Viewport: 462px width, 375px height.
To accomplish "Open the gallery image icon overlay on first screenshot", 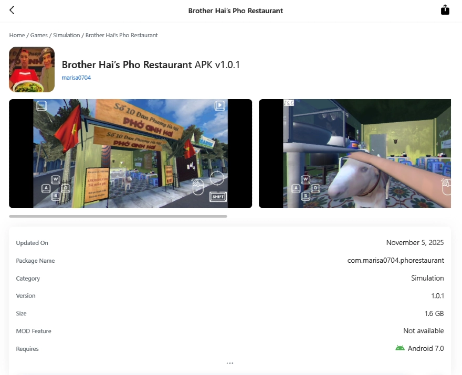I will 42,105.
